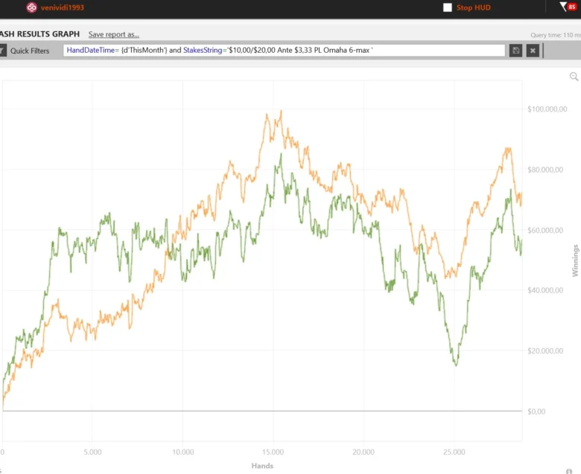Click the 15.000 x-axis tick label
This screenshot has width=581, height=474.
point(273,452)
